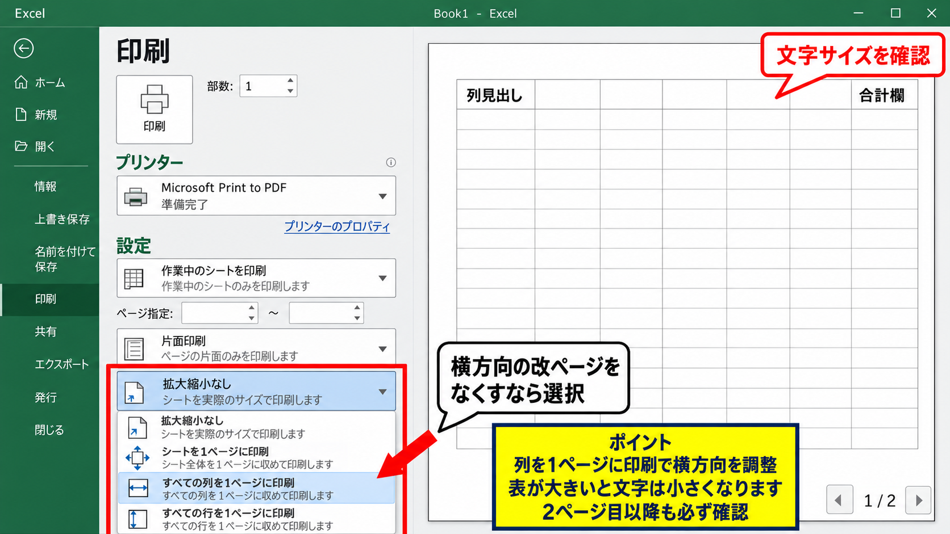Go to previous preview page arrow
Viewport: 950px width, 534px height.
pos(839,500)
